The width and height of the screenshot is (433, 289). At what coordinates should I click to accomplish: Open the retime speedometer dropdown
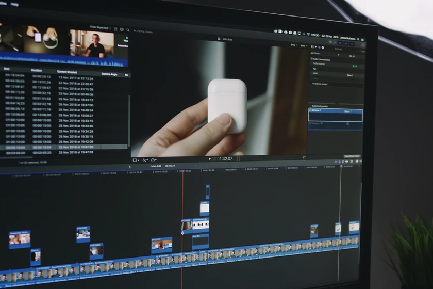(x=154, y=160)
